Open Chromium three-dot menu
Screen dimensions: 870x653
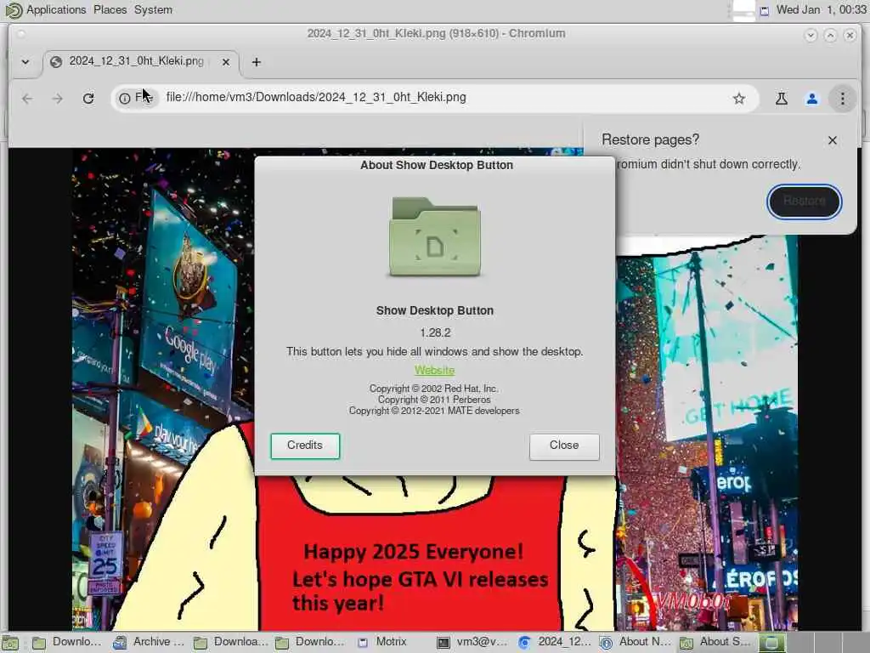point(842,99)
